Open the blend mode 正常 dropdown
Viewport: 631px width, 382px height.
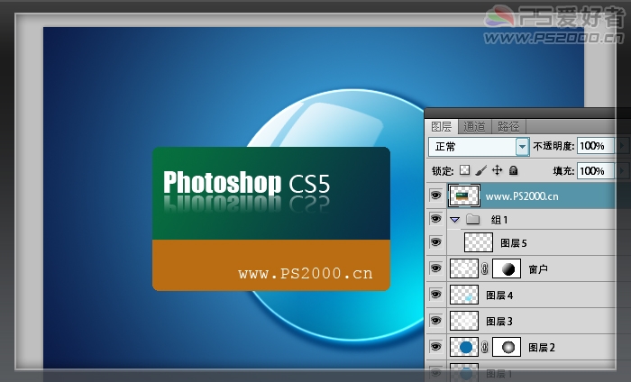(522, 147)
